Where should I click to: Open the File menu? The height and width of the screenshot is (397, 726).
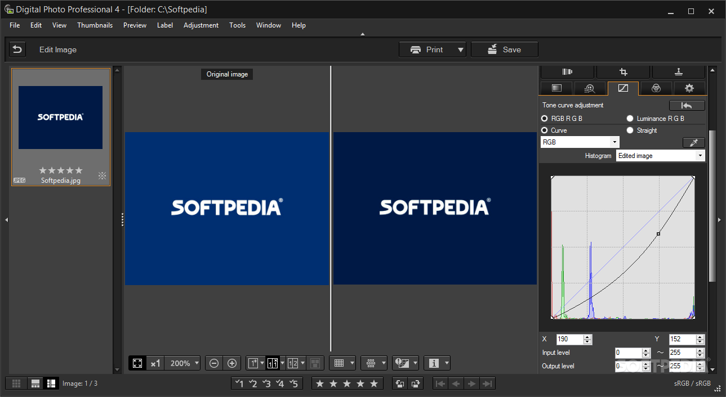click(15, 25)
